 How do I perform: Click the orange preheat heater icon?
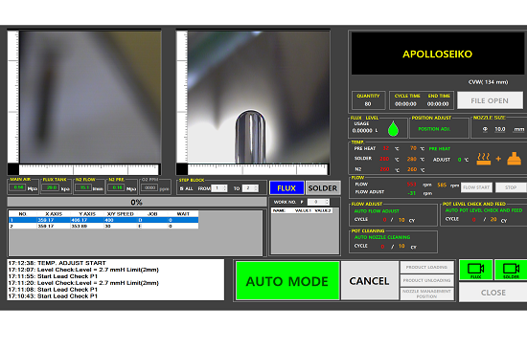point(483,159)
